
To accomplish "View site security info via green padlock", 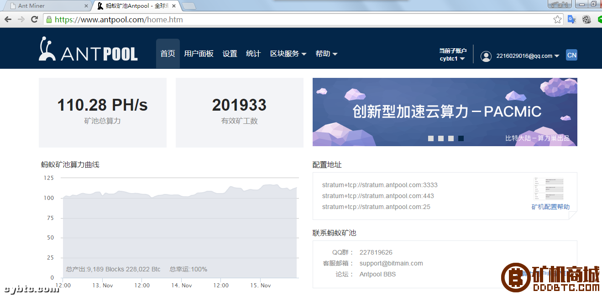I will tap(49, 20).
